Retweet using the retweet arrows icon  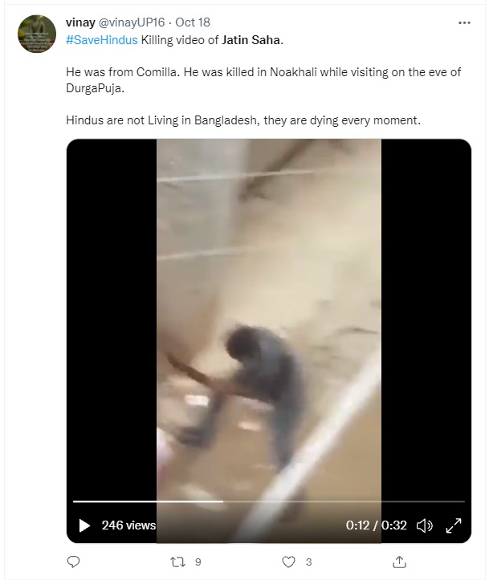[x=177, y=562]
